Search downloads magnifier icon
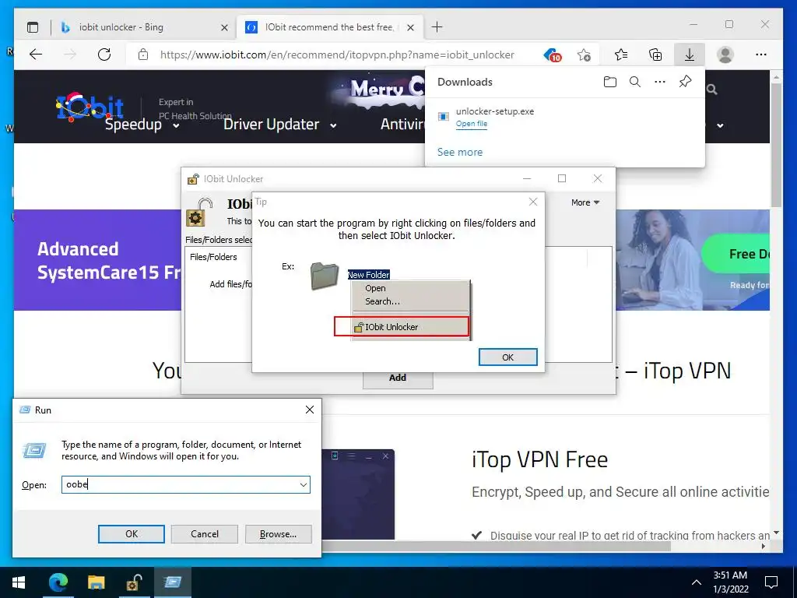This screenshot has width=797, height=598. click(x=635, y=82)
